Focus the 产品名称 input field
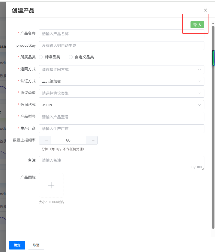This screenshot has height=252, width=215. click(x=121, y=34)
